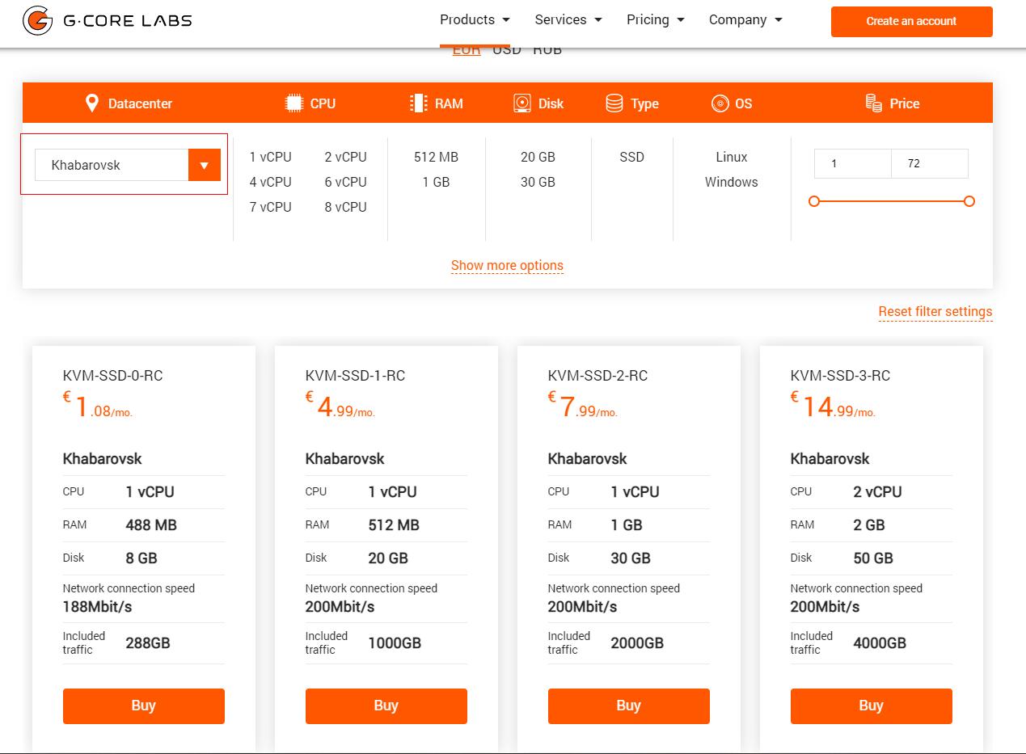Viewport: 1026px width, 754px height.
Task: Click the 50 GB disk value
Action: click(x=873, y=558)
